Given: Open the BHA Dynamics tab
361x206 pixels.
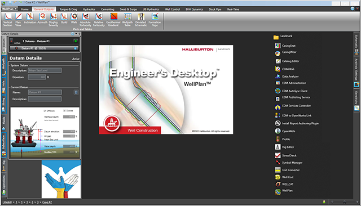Looking at the screenshot, I should pyautogui.click(x=194, y=9).
